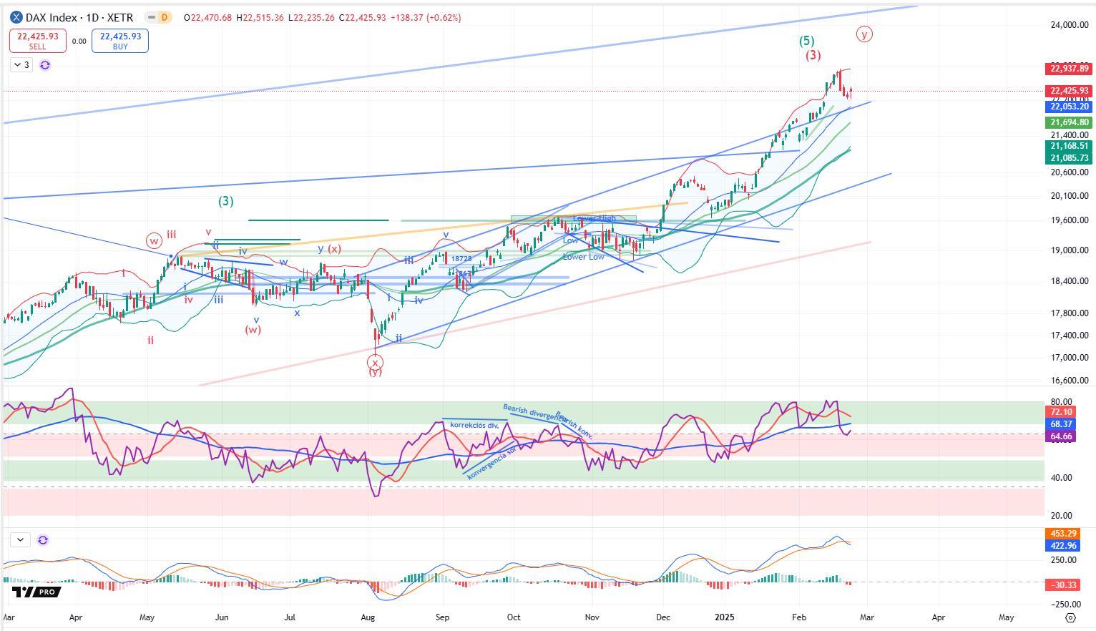Expand the MACD pane legend chevron
Viewport: 1096px width, 631px height.
20,540
